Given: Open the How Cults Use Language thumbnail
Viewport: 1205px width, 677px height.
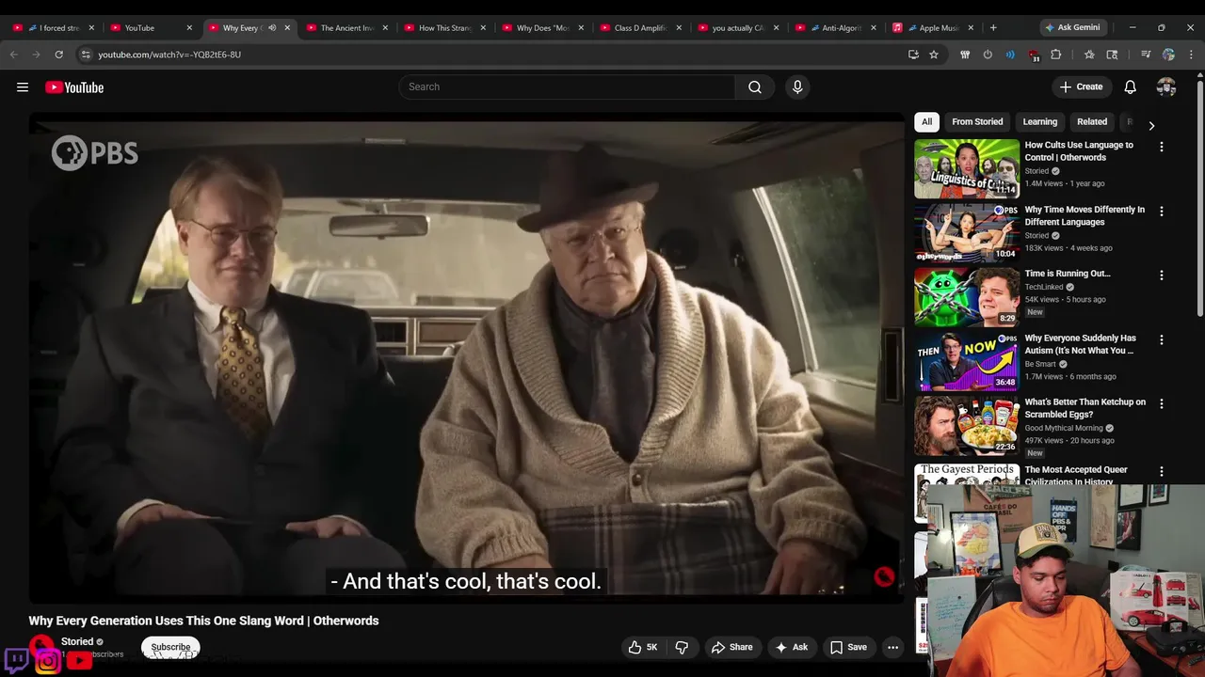Looking at the screenshot, I should pos(967,168).
